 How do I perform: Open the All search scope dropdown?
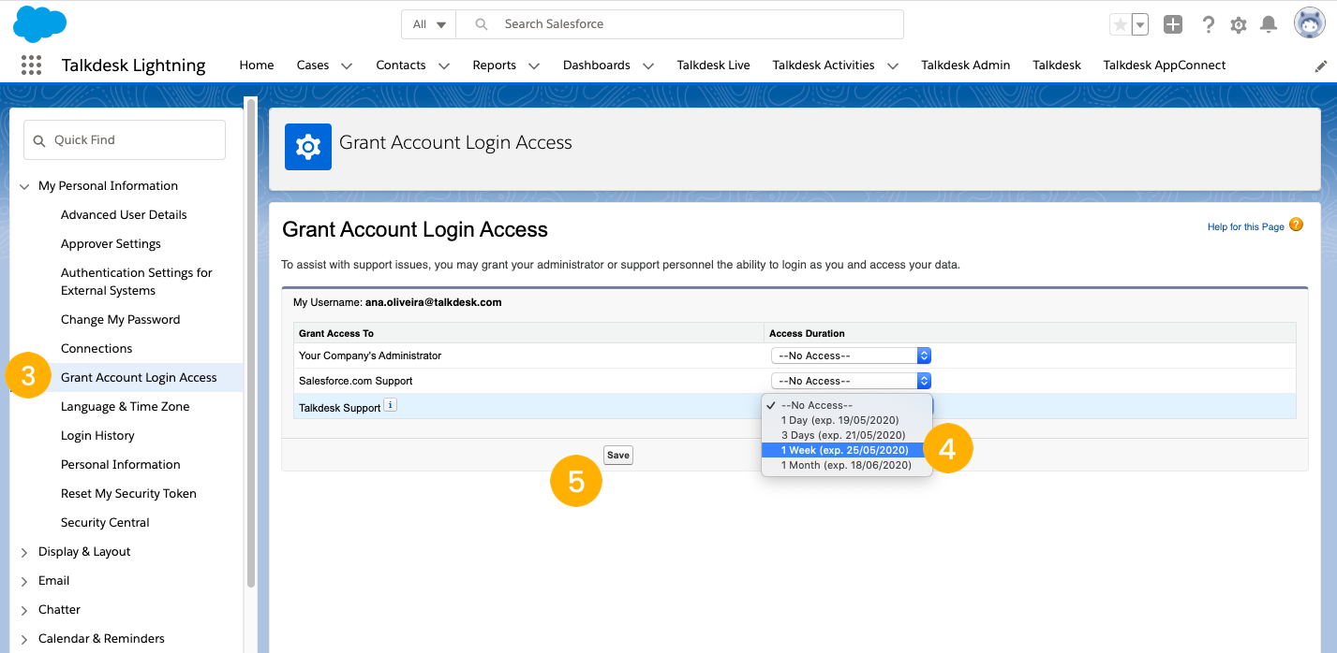coord(428,23)
